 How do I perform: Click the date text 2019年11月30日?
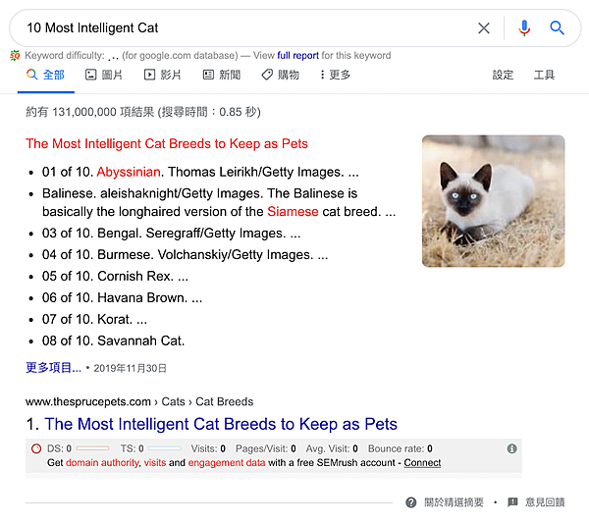130,368
